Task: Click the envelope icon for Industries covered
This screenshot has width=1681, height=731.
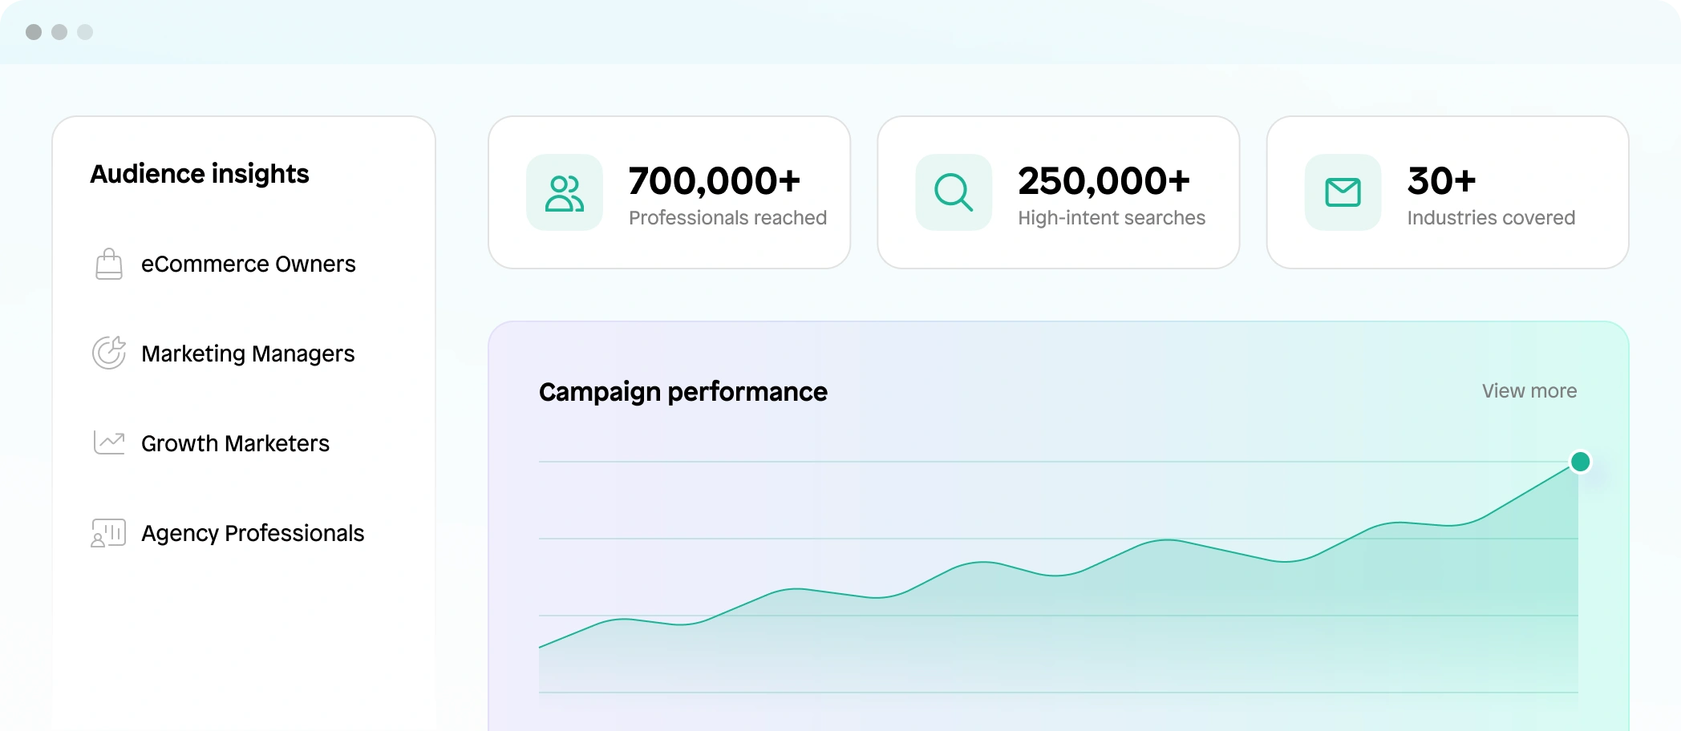Action: click(x=1343, y=192)
